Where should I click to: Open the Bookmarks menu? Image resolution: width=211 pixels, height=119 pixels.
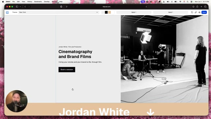[x=38, y=2]
